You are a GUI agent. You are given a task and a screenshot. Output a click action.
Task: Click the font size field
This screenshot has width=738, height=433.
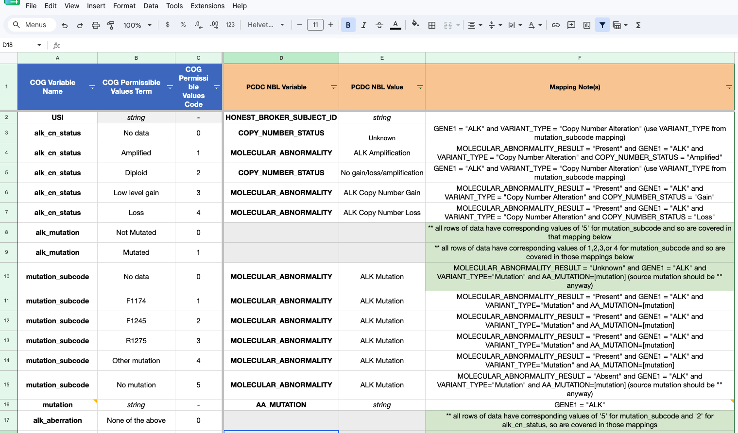(x=315, y=25)
